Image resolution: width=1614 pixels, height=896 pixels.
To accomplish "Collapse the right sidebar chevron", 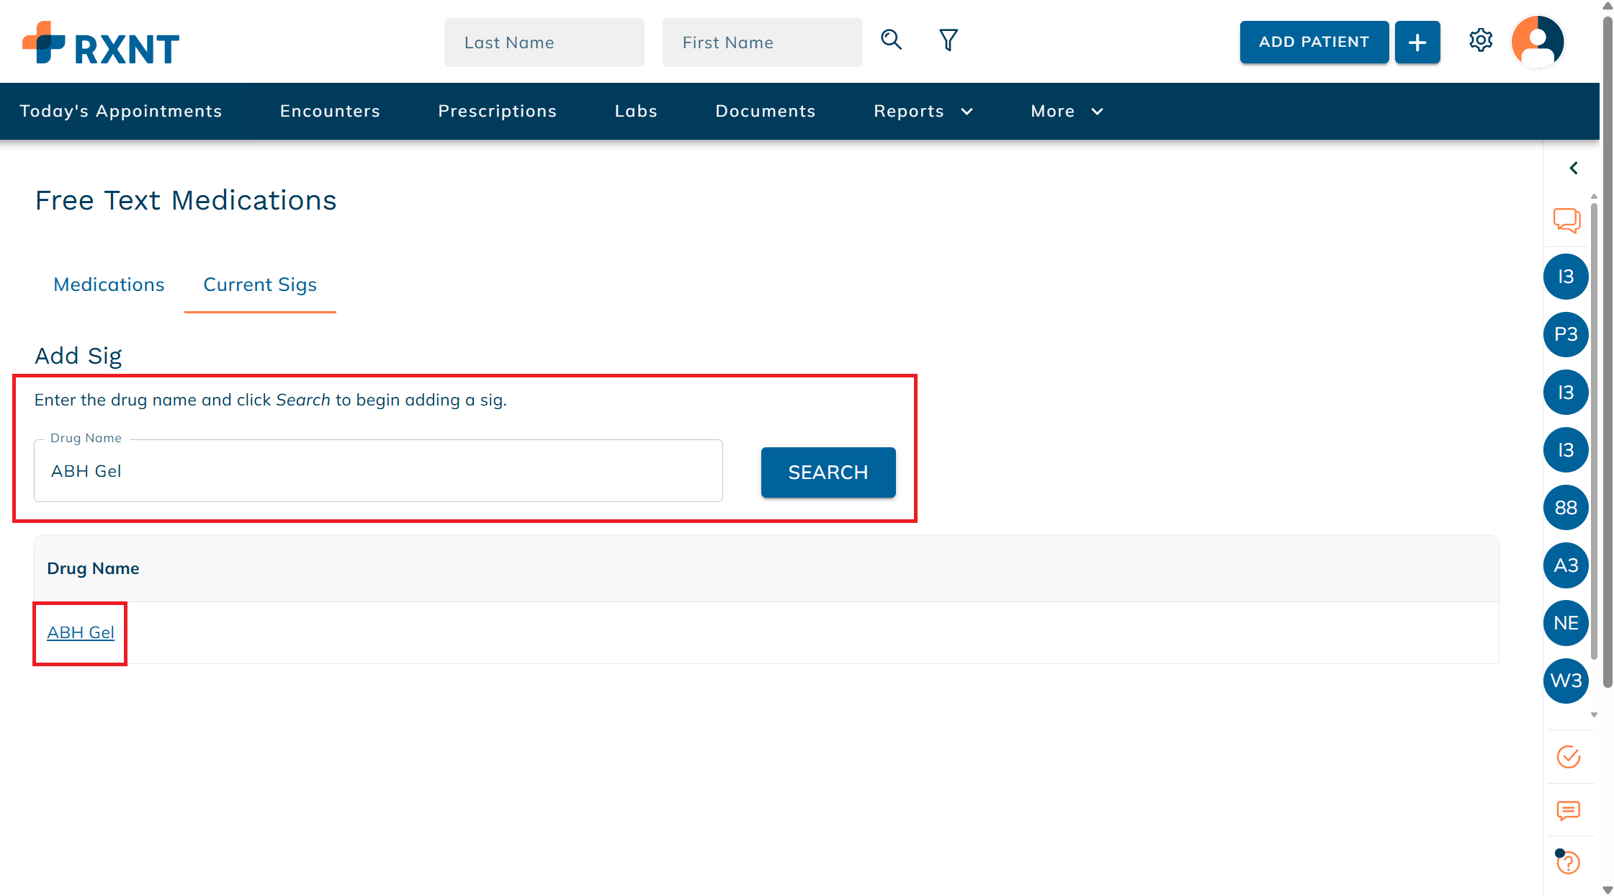I will point(1574,168).
